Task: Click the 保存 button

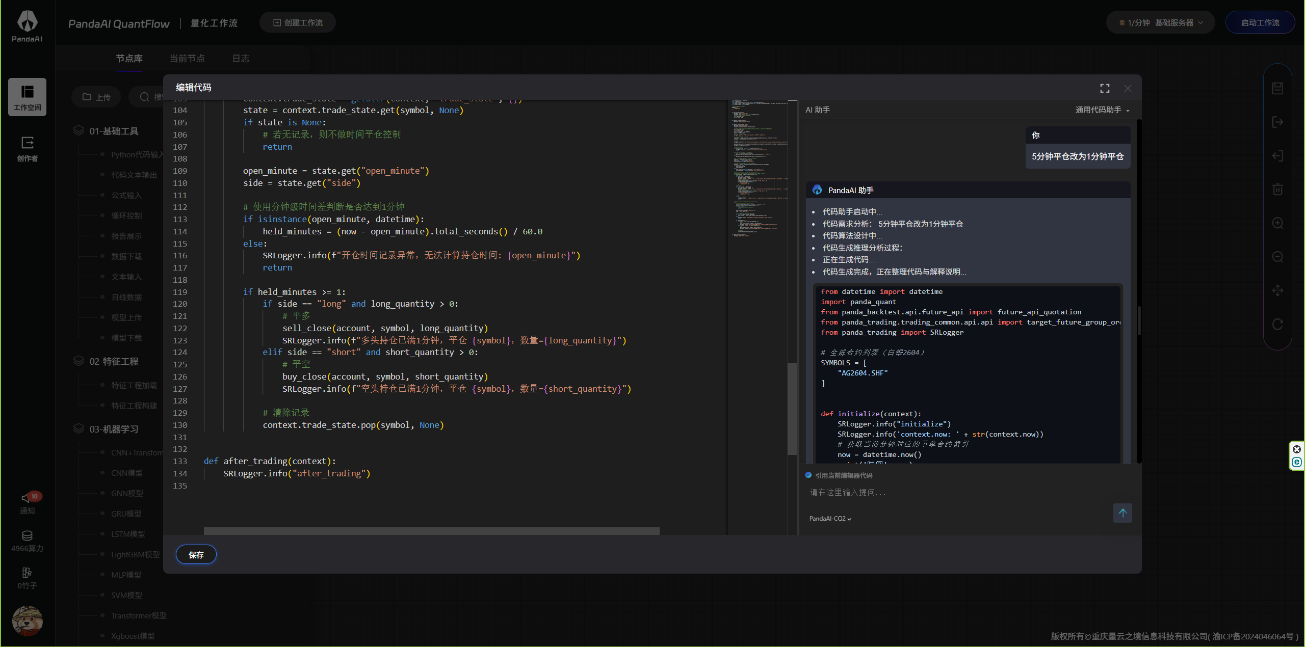Action: click(196, 555)
